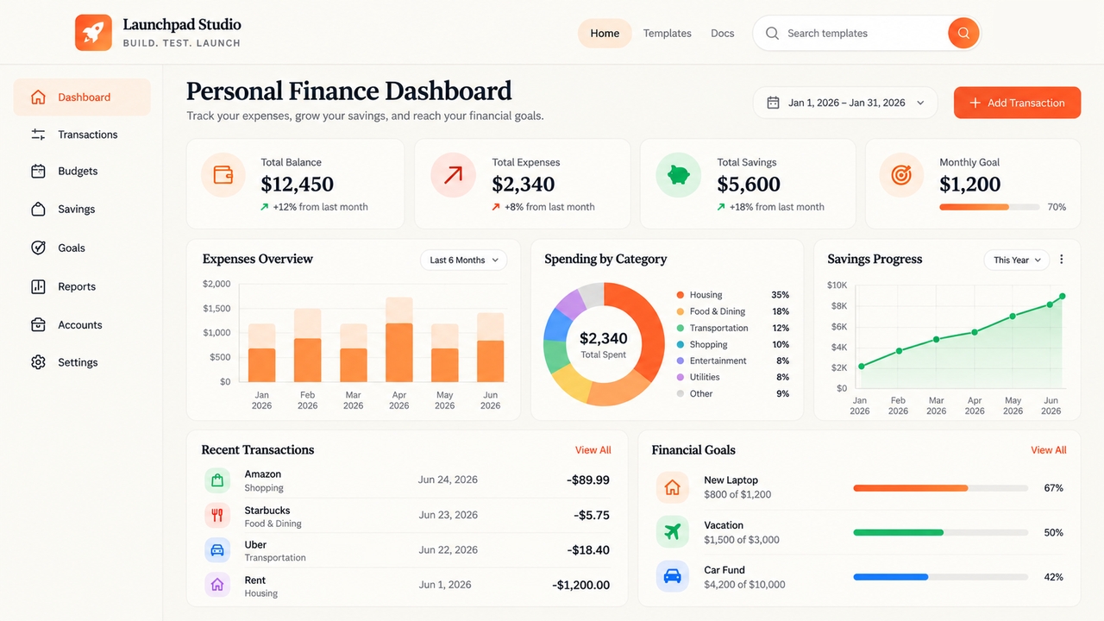Click View All in Financial Goals
Viewport: 1104px width, 621px height.
point(1049,450)
